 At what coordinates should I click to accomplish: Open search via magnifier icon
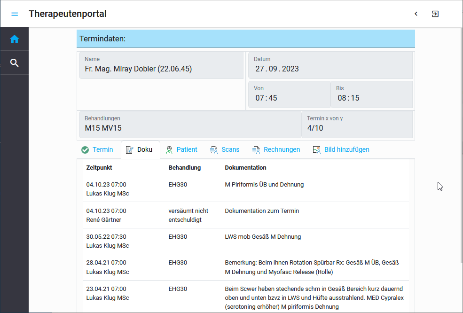[15, 63]
